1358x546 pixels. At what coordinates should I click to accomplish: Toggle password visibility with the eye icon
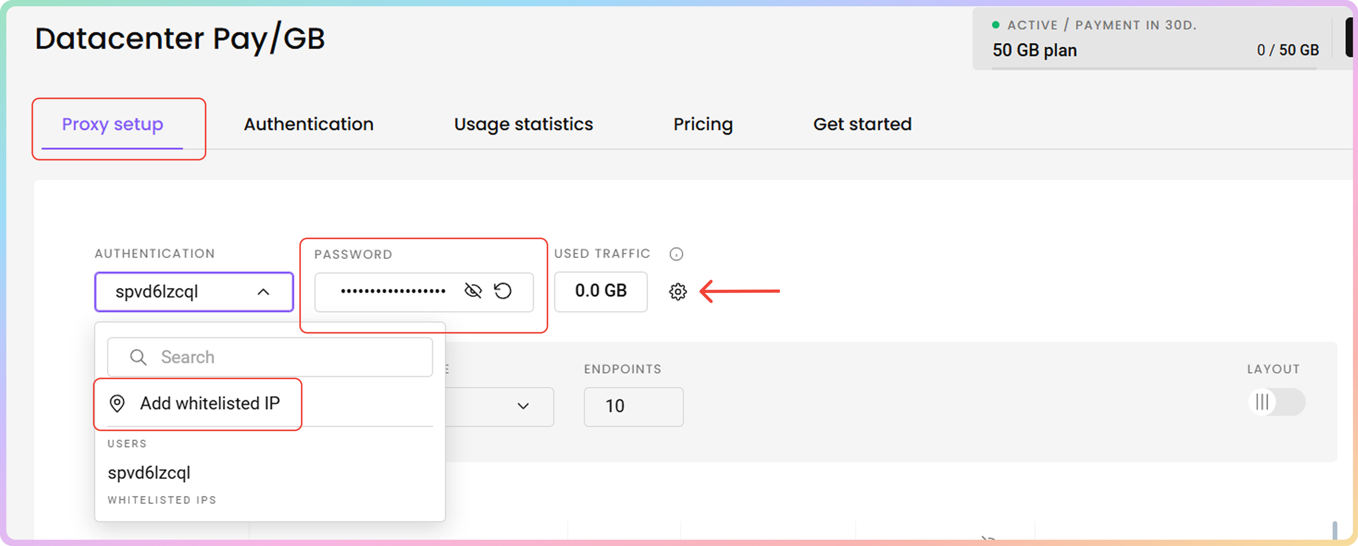pos(473,291)
